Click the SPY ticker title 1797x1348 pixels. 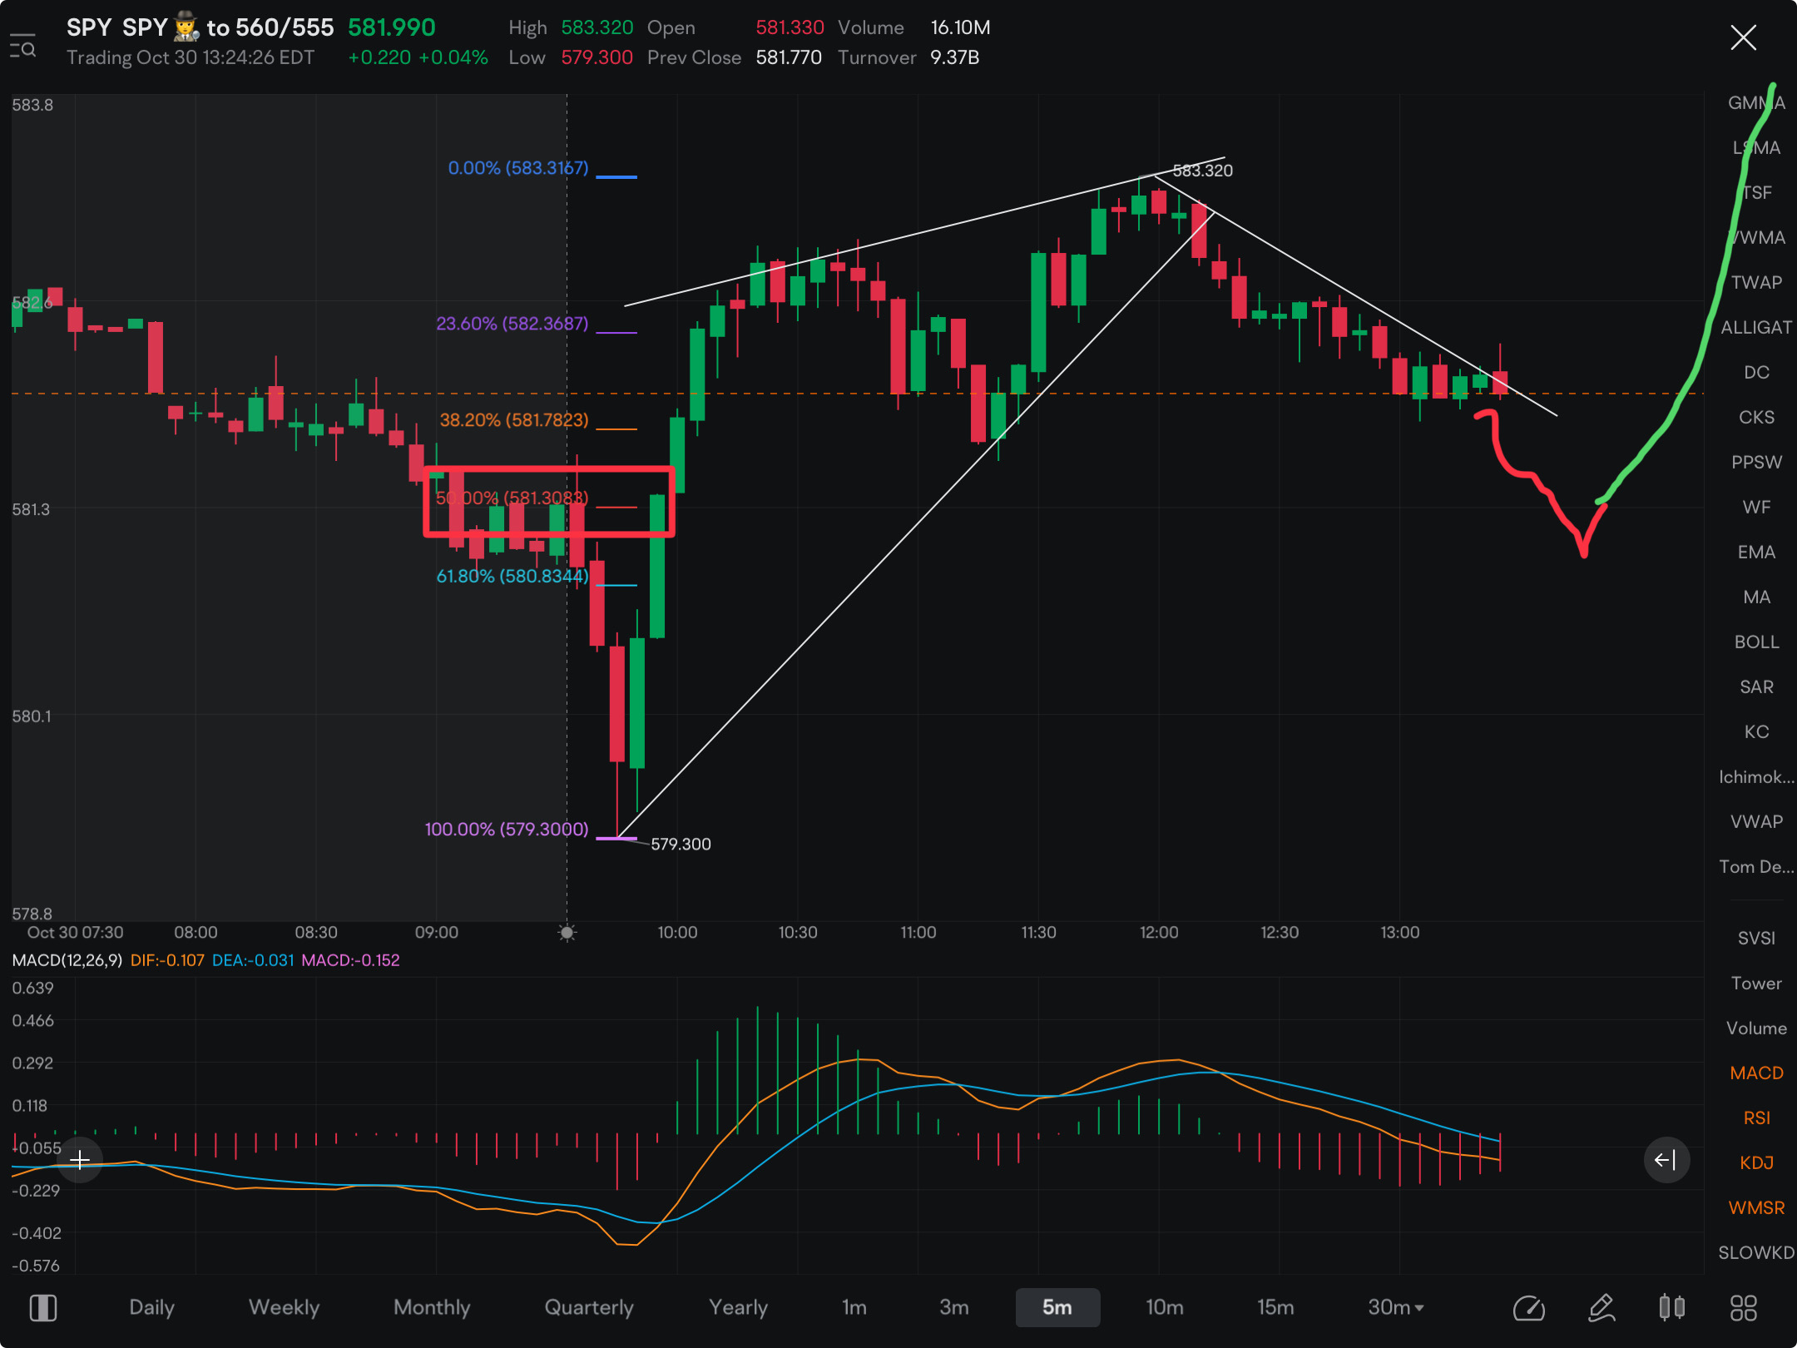pos(89,27)
